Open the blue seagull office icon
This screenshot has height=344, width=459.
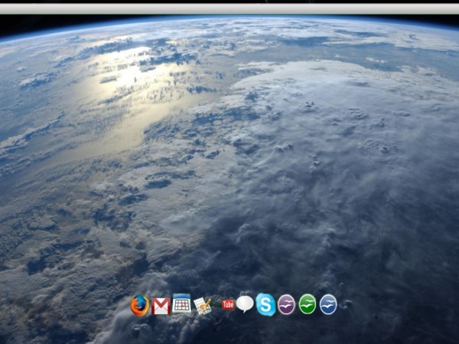tap(328, 304)
